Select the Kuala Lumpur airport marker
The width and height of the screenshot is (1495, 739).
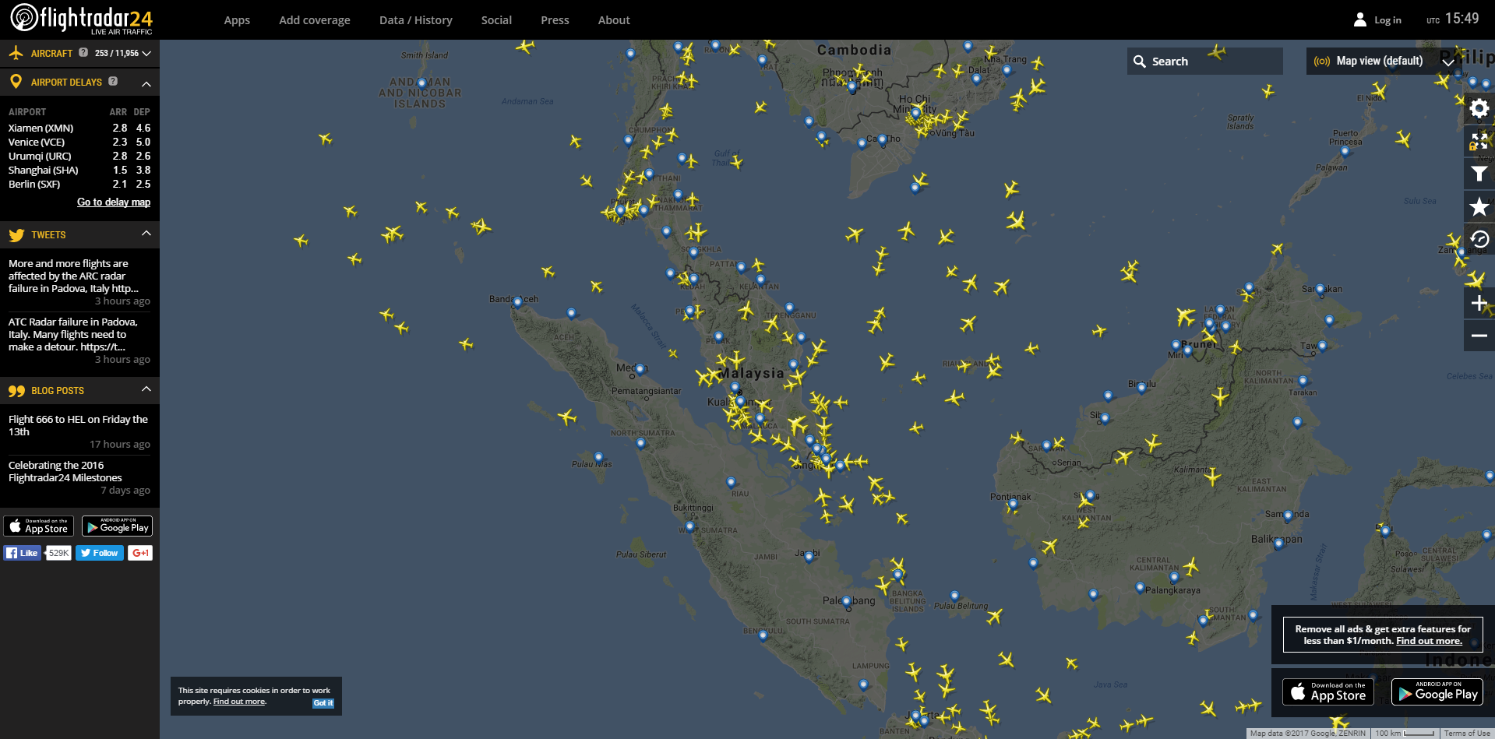(x=741, y=402)
